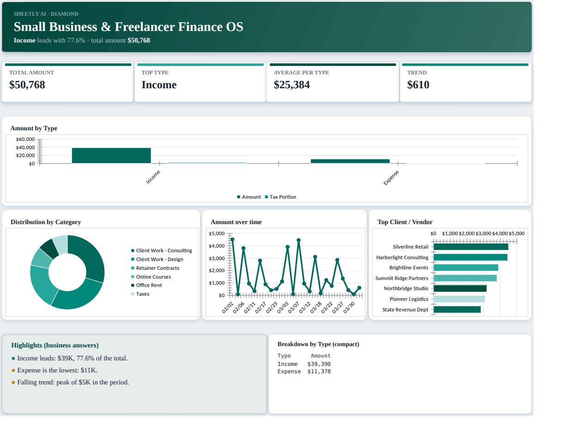Click the Tax Portion legend swatch
Image resolution: width=567 pixels, height=426 pixels.
(266, 197)
